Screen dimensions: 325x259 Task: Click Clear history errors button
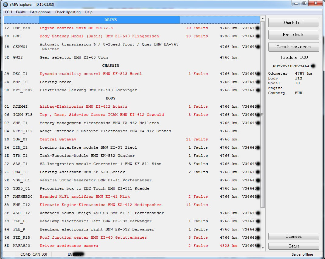[x=293, y=47]
